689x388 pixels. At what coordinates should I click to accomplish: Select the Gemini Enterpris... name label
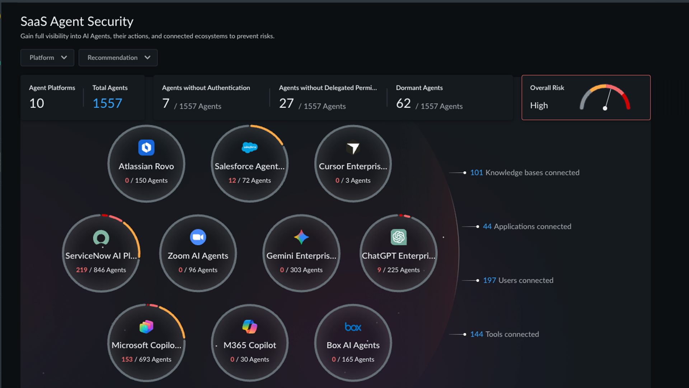click(x=301, y=256)
